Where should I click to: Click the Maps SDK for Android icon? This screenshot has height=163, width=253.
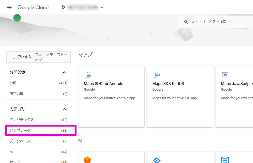click(88, 75)
